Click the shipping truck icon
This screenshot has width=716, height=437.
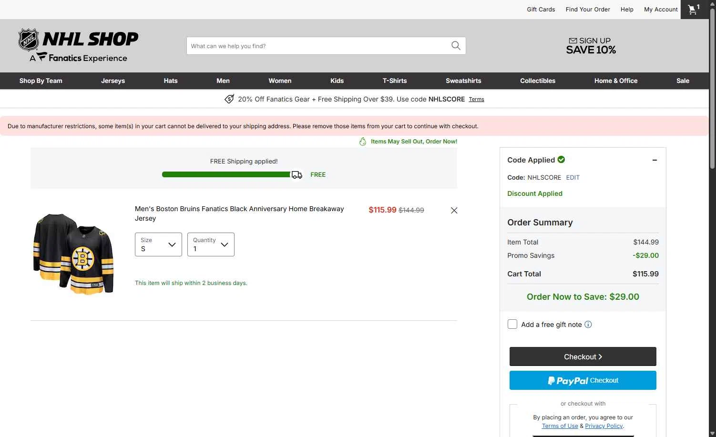click(x=297, y=175)
